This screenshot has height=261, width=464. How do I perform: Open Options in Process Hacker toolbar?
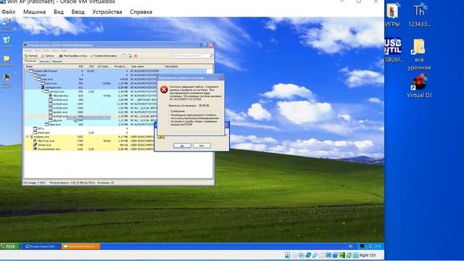[x=48, y=56]
